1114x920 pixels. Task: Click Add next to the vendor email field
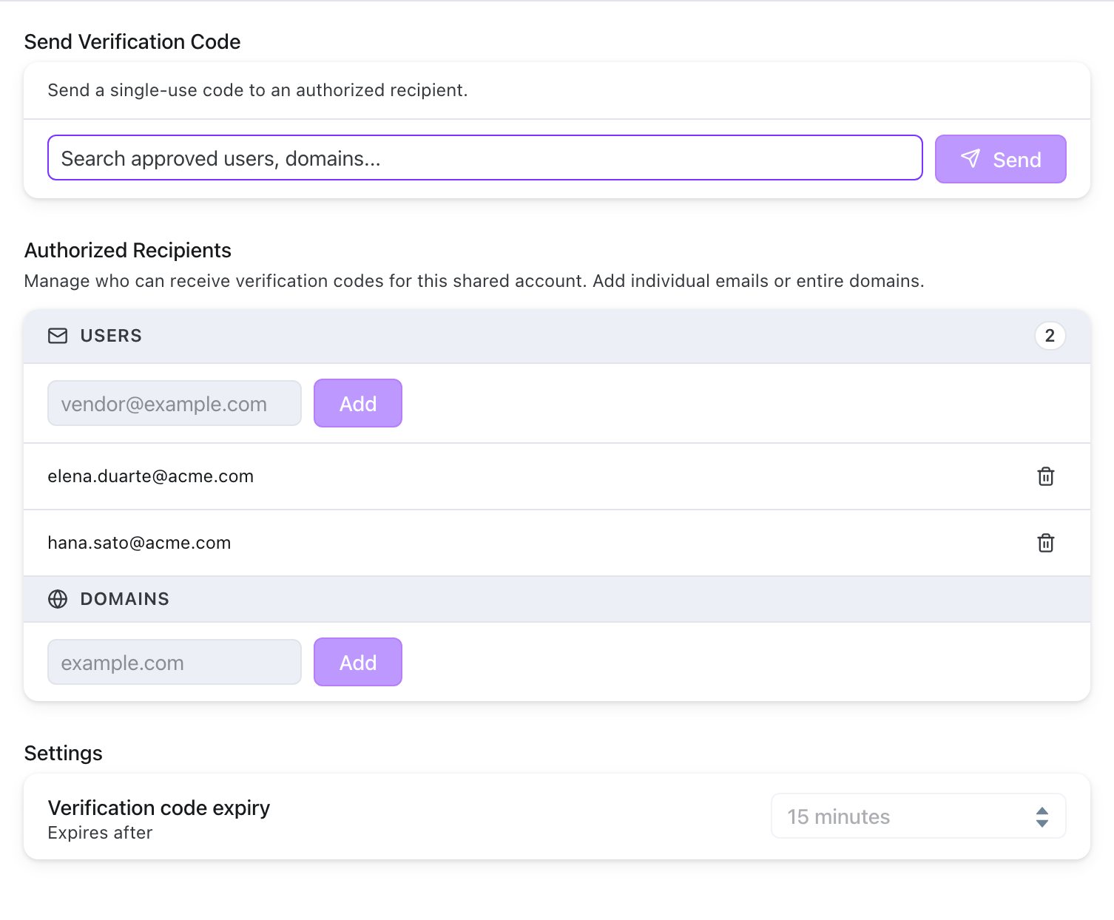(358, 403)
